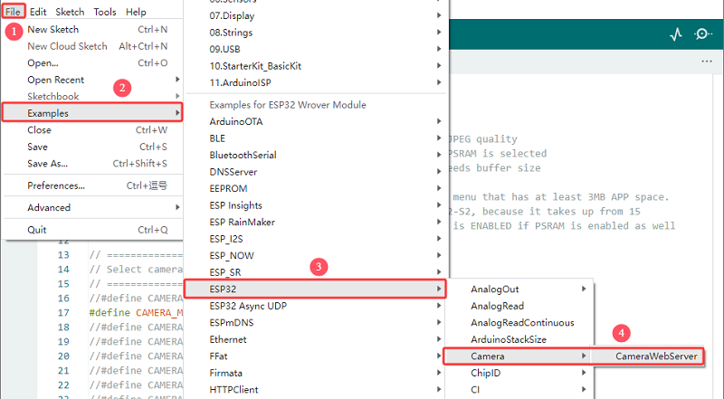724x399 pixels.
Task: Select Save in the File menu
Action: point(92,147)
